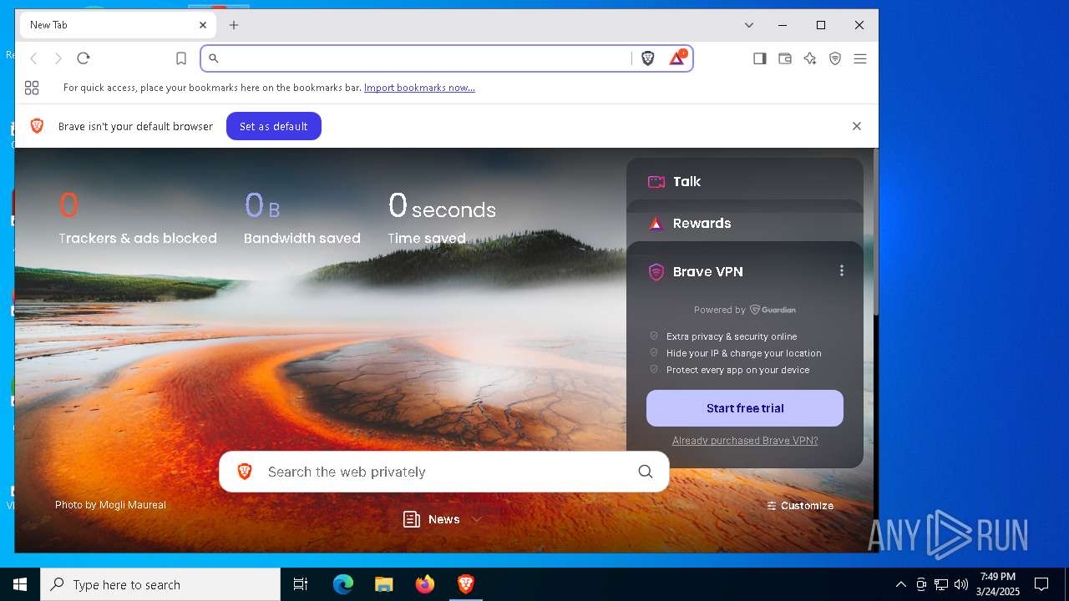Open Brave VPN toolbar shield icon
The width and height of the screenshot is (1069, 601).
(834, 58)
